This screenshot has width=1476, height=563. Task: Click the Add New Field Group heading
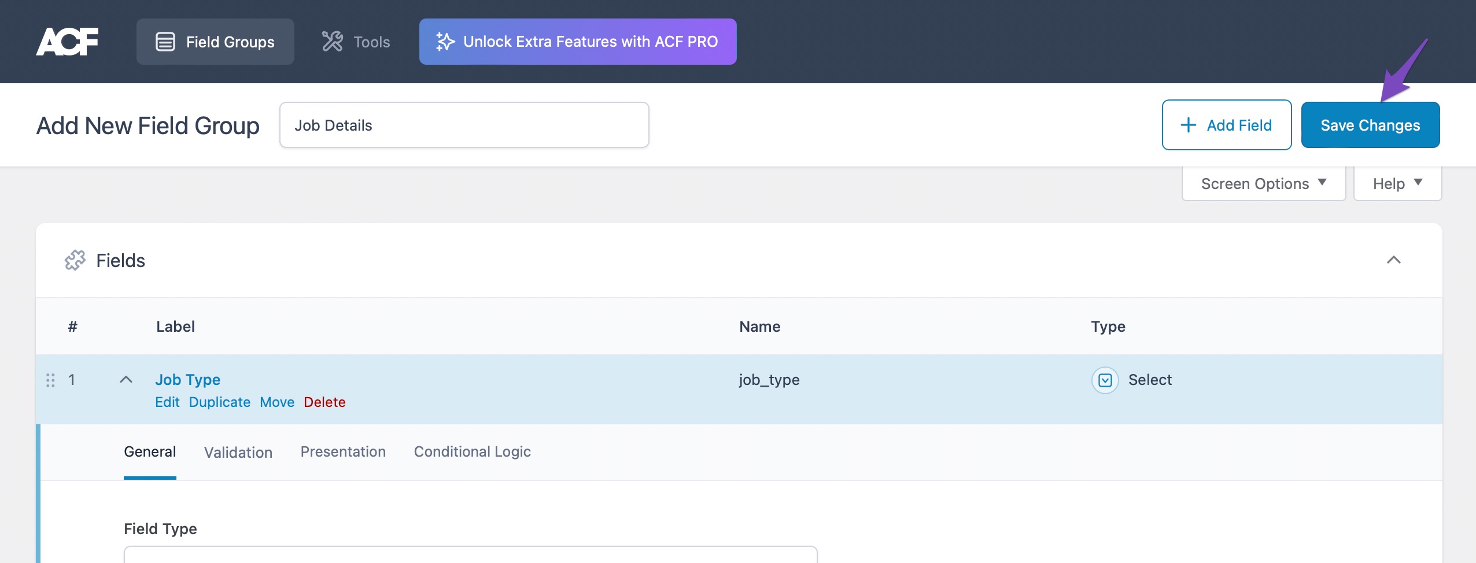coord(148,125)
